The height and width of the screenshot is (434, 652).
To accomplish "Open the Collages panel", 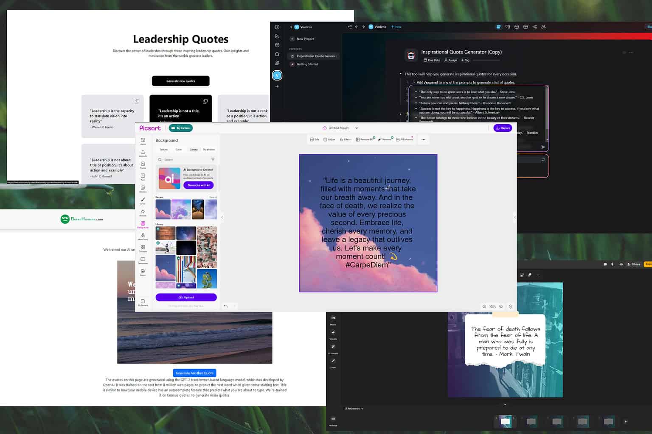I will pos(143,249).
